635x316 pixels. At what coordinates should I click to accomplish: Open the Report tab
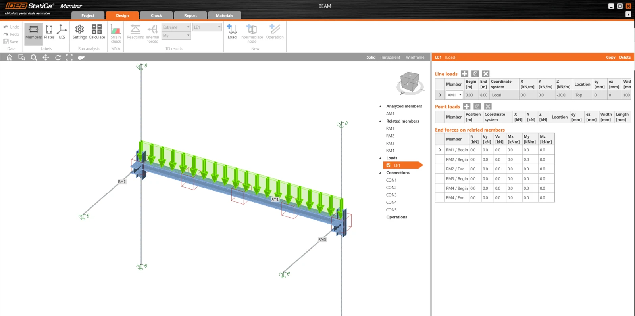tap(190, 15)
